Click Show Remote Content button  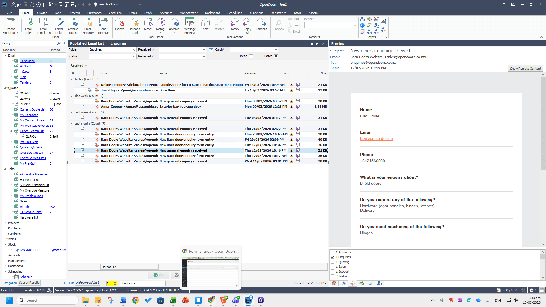[x=526, y=69]
